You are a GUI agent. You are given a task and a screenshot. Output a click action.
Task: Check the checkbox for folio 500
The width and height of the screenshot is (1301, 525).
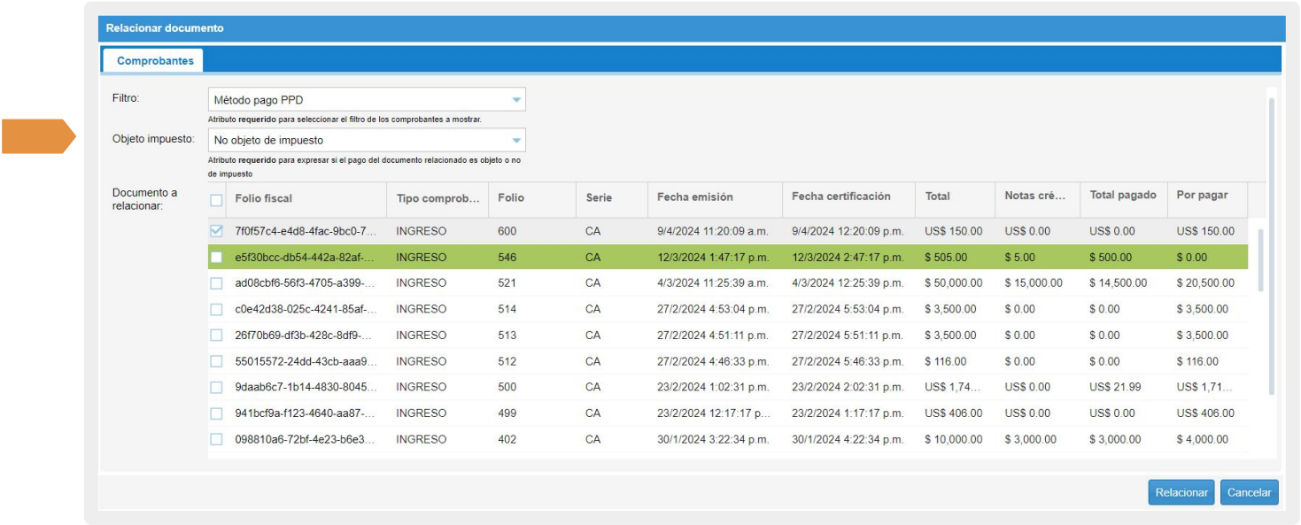point(217,387)
